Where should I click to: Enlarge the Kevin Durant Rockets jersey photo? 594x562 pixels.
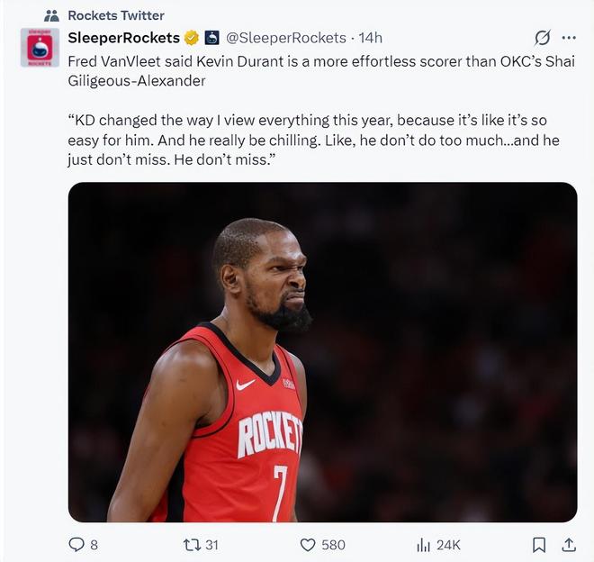pos(322,352)
